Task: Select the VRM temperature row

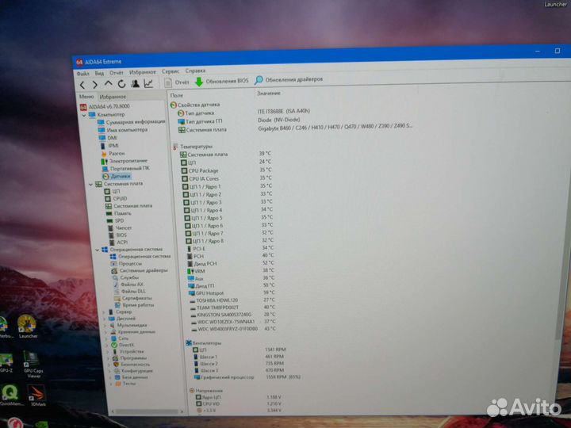Action: [231, 271]
